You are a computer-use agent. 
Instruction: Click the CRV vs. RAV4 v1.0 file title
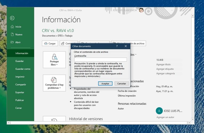pos(58,31)
